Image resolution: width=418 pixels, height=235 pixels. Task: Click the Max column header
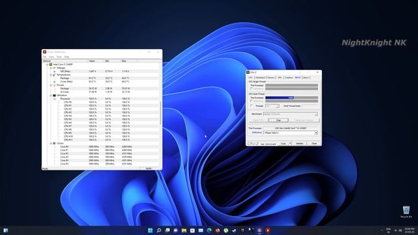[129, 61]
